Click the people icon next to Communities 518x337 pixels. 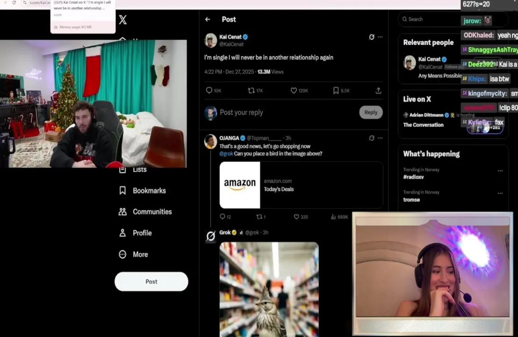pos(122,212)
